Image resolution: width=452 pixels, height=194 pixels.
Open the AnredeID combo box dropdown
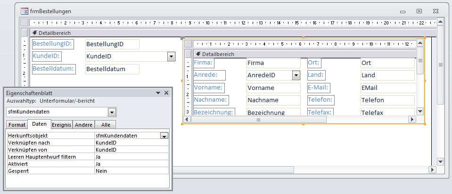click(296, 75)
